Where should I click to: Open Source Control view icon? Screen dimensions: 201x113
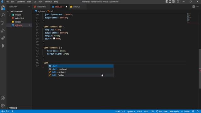(x=3, y=23)
